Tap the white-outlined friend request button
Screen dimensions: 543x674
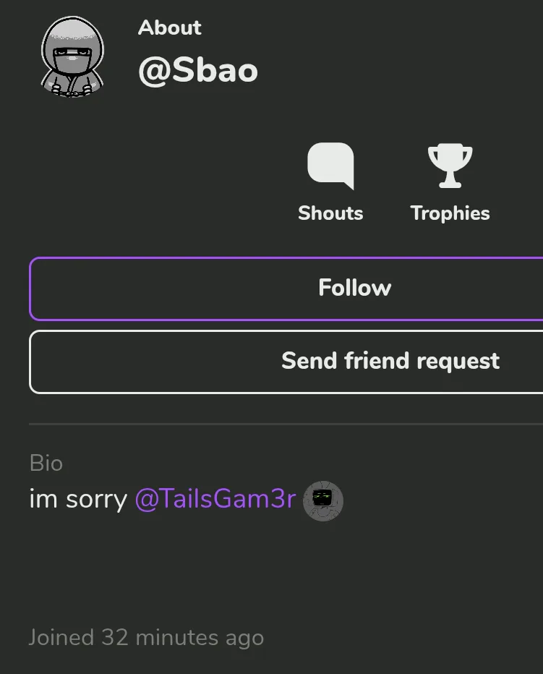click(286, 362)
